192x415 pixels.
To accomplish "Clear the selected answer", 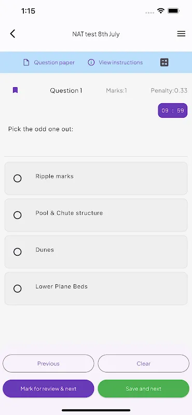I will (144, 364).
